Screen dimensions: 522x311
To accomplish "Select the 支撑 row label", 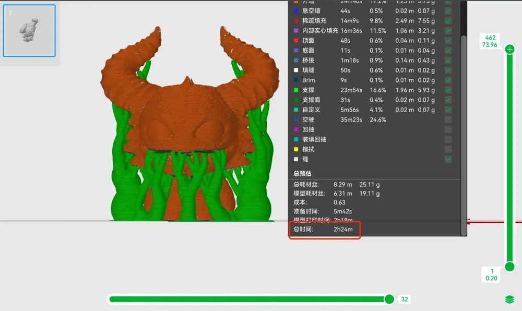I will point(308,90).
